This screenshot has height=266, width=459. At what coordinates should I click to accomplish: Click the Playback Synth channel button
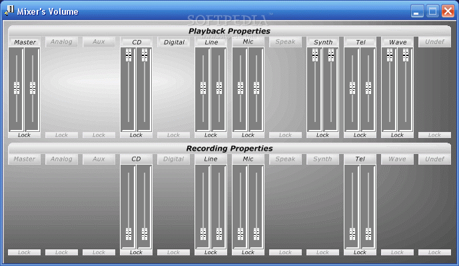[x=322, y=42]
